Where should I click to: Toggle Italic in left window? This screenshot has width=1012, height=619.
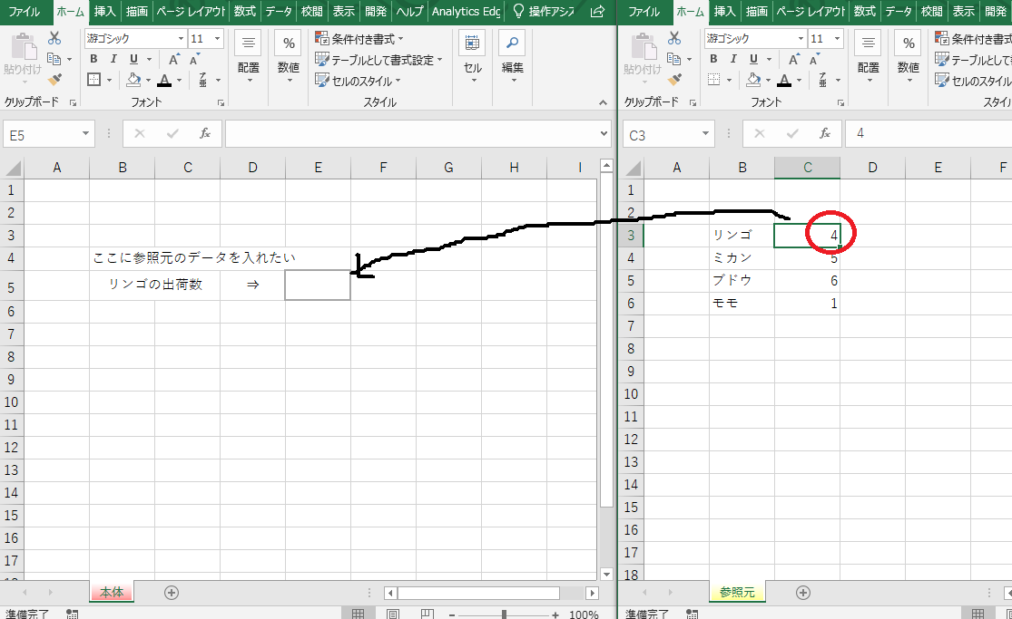(113, 59)
